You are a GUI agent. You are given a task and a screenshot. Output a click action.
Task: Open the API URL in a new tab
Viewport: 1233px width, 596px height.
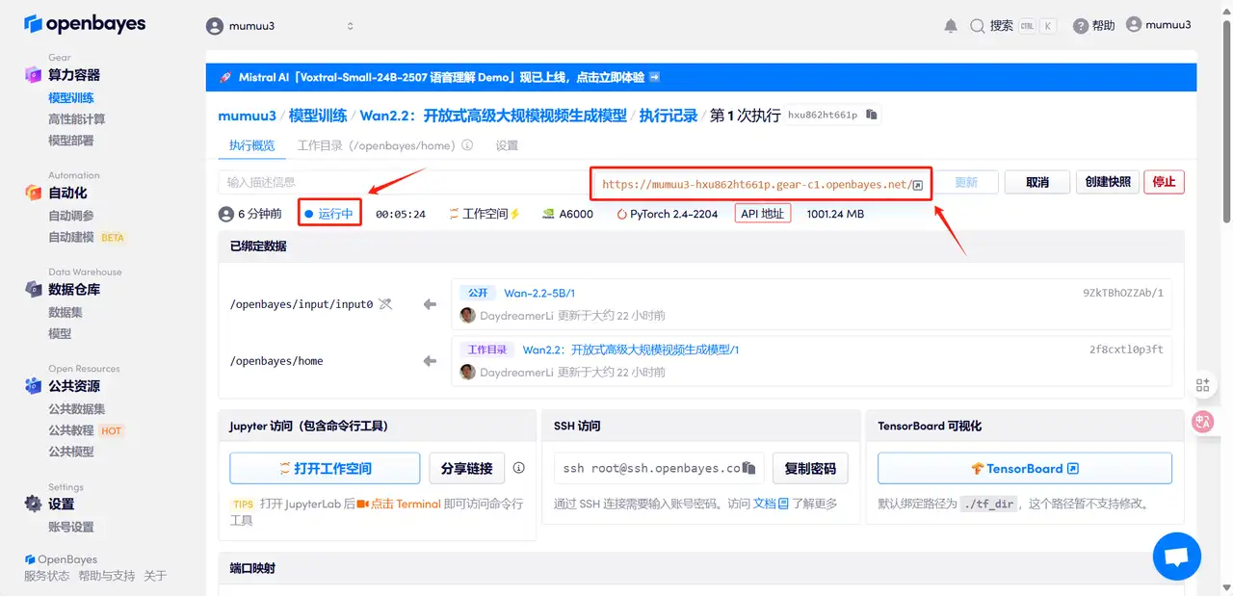[x=918, y=185]
